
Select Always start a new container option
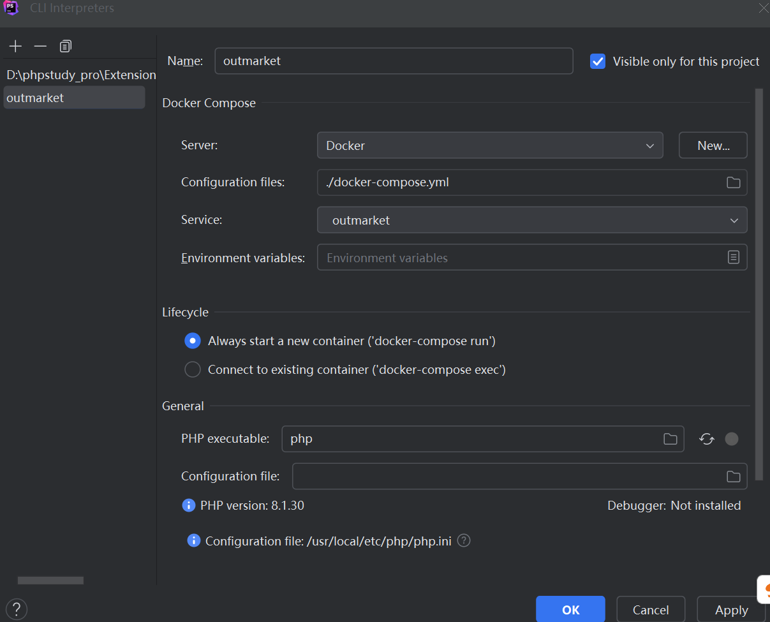192,341
